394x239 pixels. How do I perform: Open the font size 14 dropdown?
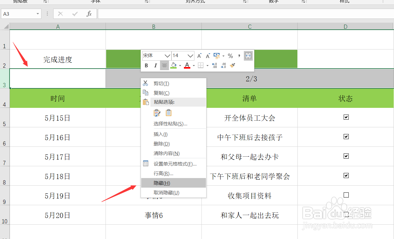tap(190, 56)
